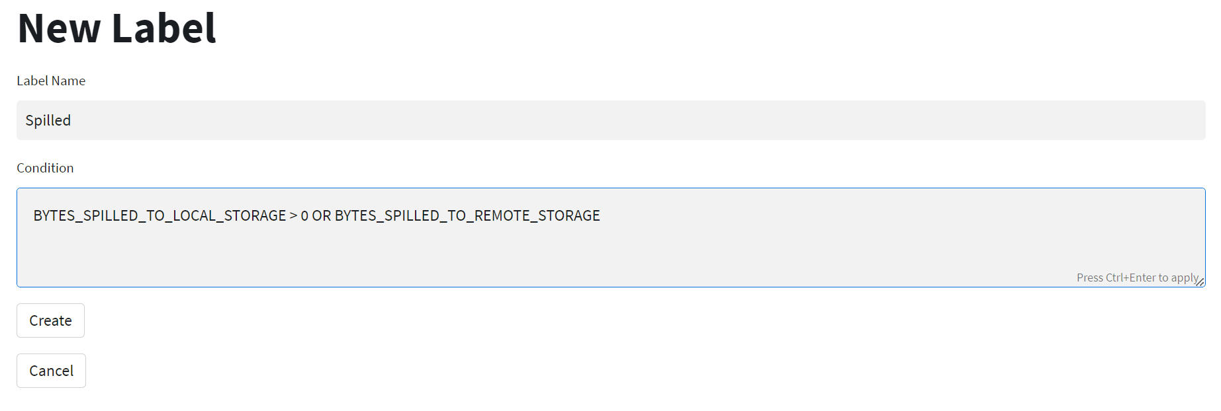Click the 'Label Name' field caption

pyautogui.click(x=51, y=81)
